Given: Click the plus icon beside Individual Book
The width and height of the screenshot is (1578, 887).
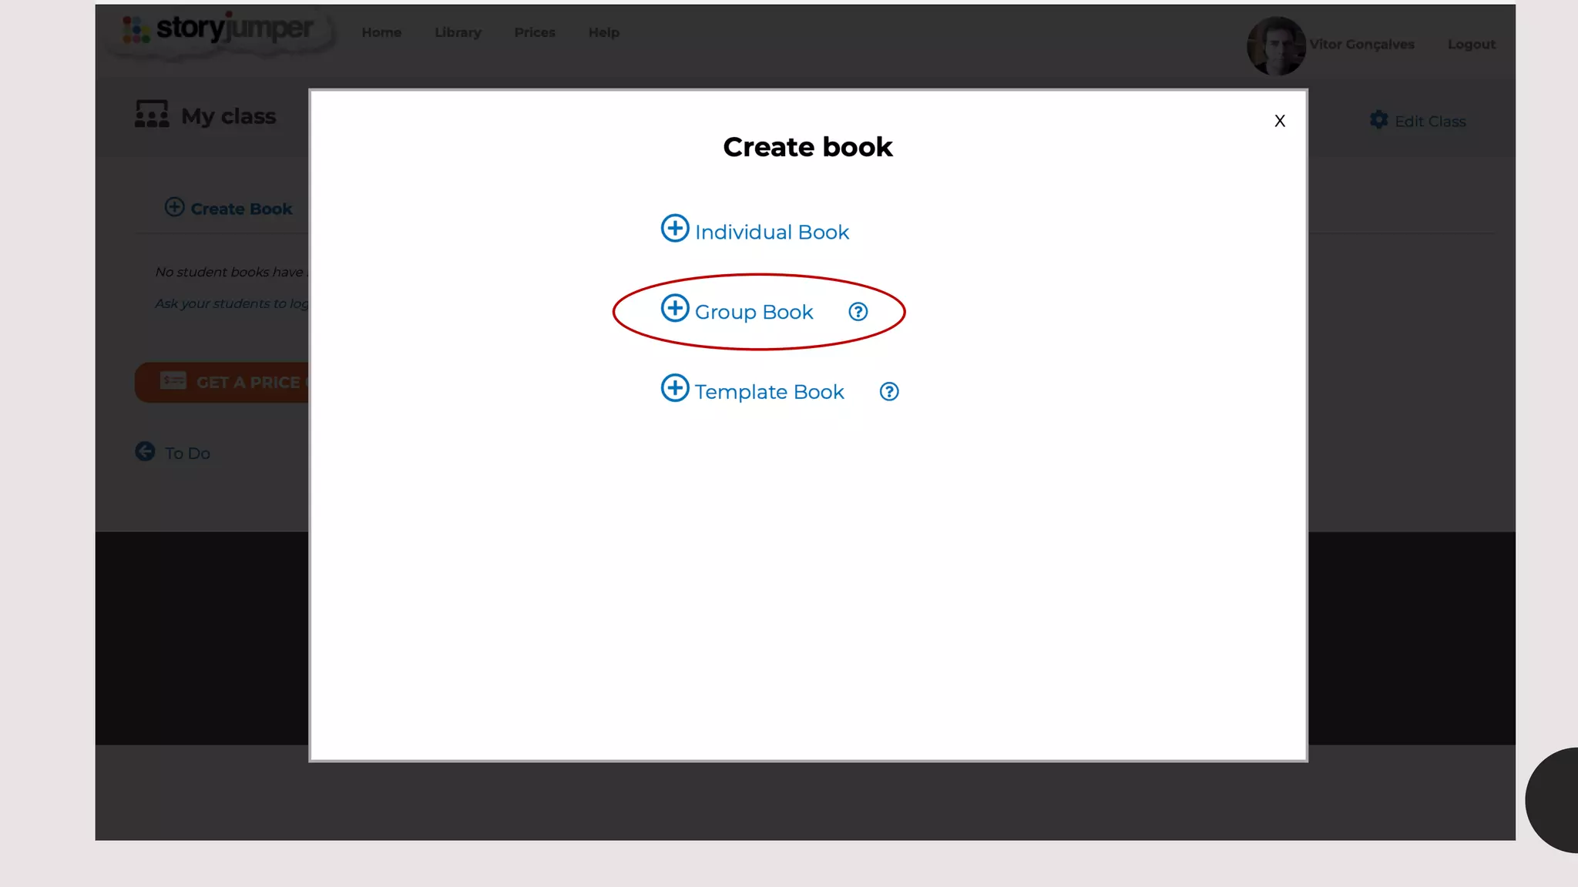Looking at the screenshot, I should [x=675, y=229].
